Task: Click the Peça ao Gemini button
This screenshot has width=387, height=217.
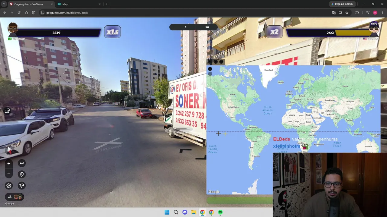Action: [342, 4]
